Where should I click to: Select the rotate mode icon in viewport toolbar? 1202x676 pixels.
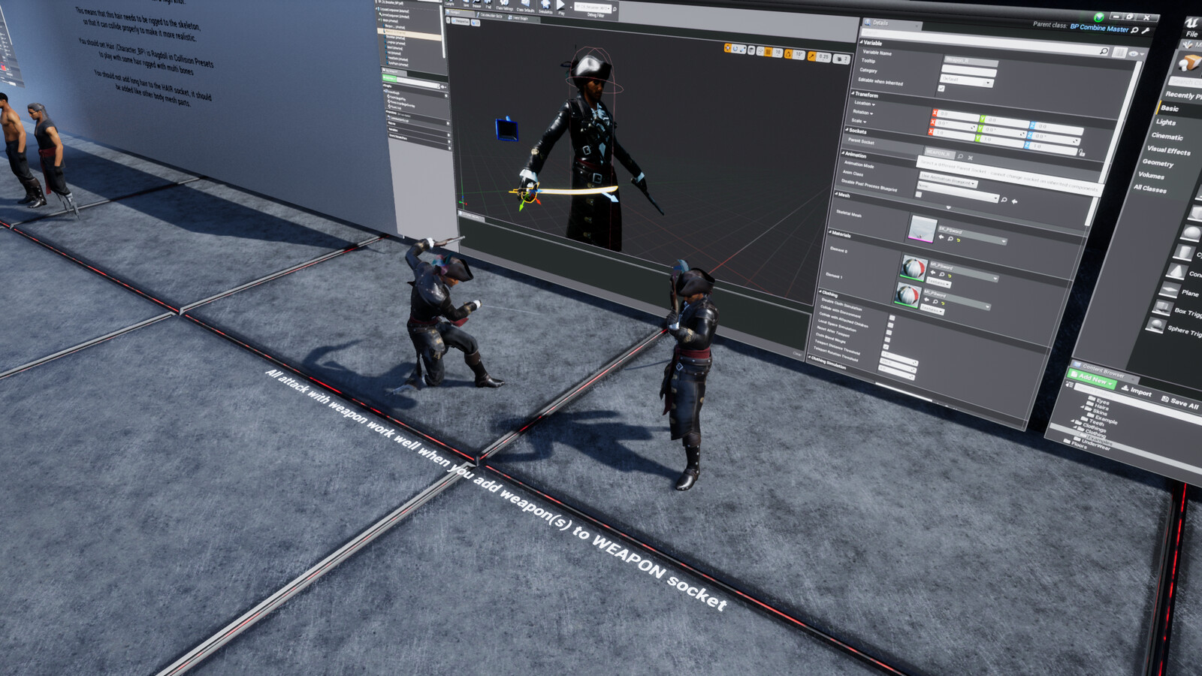735,49
